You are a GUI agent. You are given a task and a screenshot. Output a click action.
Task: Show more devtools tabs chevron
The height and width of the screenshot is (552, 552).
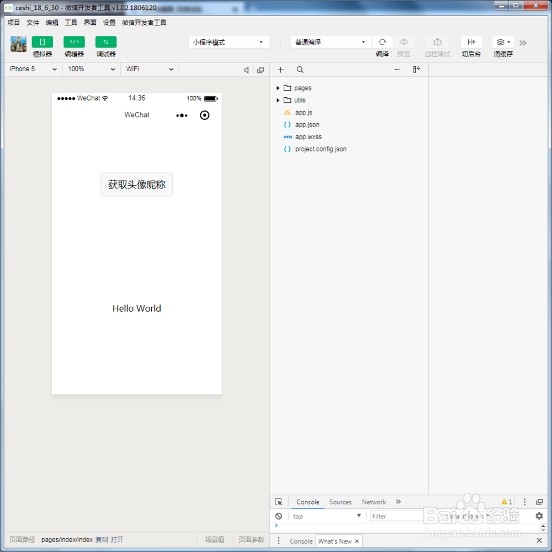[398, 502]
